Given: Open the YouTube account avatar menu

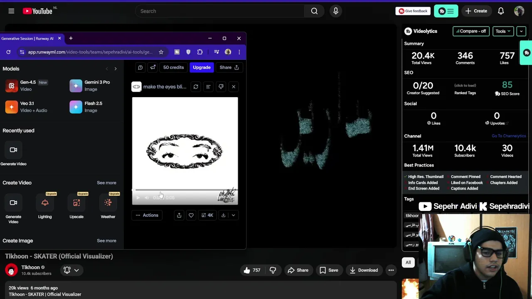Looking at the screenshot, I should tap(519, 11).
